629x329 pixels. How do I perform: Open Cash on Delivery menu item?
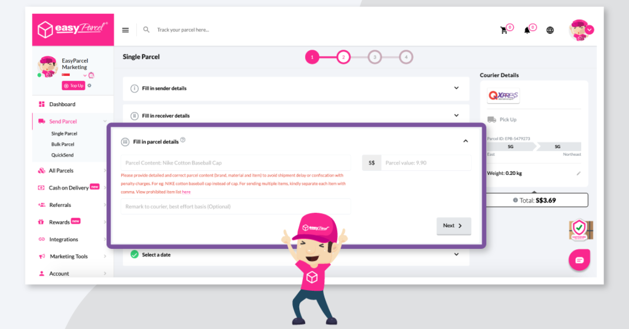[69, 188]
